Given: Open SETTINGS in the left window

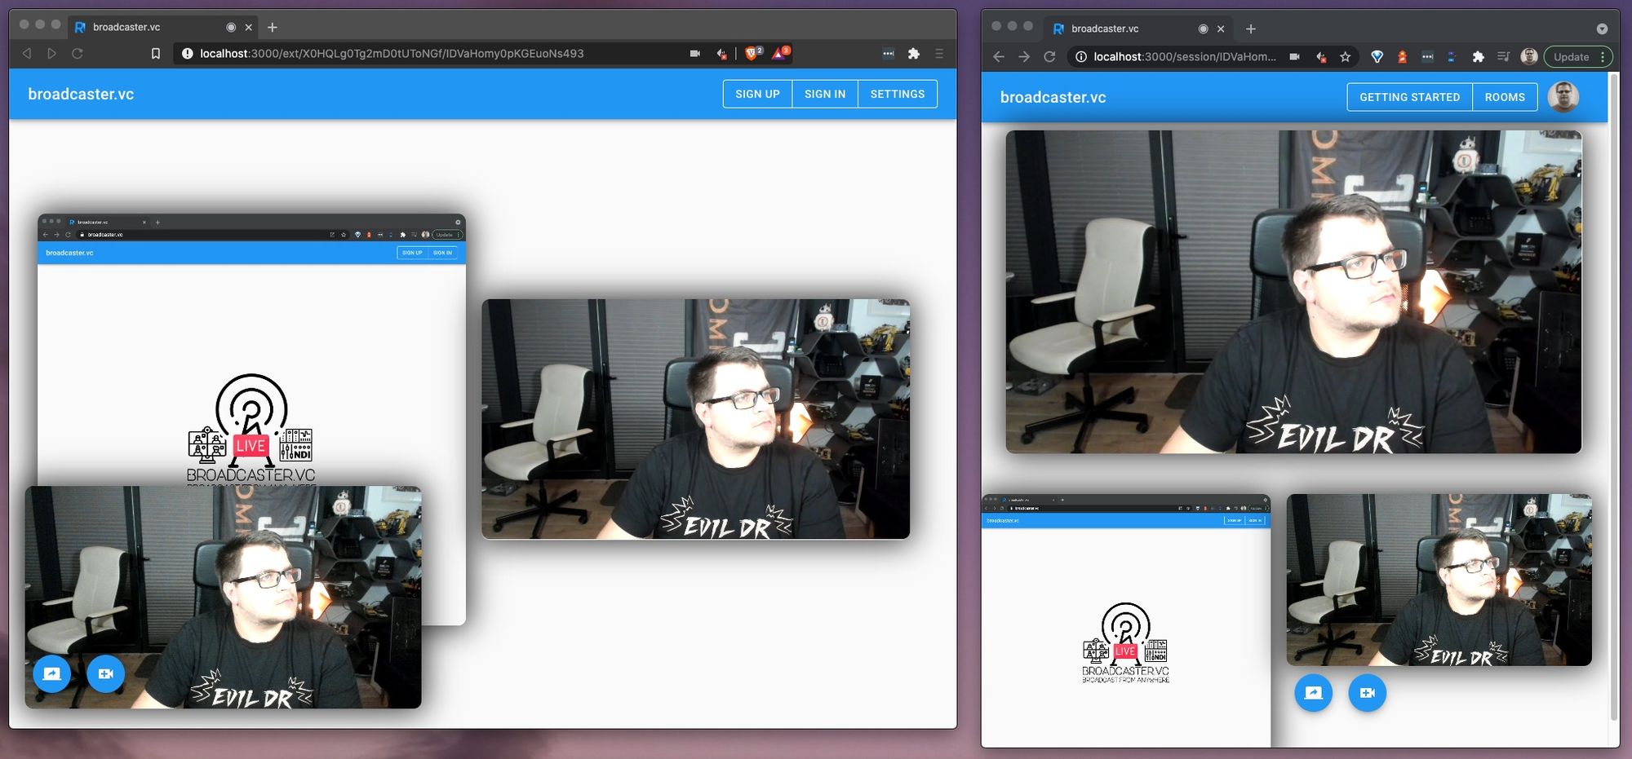Looking at the screenshot, I should (x=898, y=94).
